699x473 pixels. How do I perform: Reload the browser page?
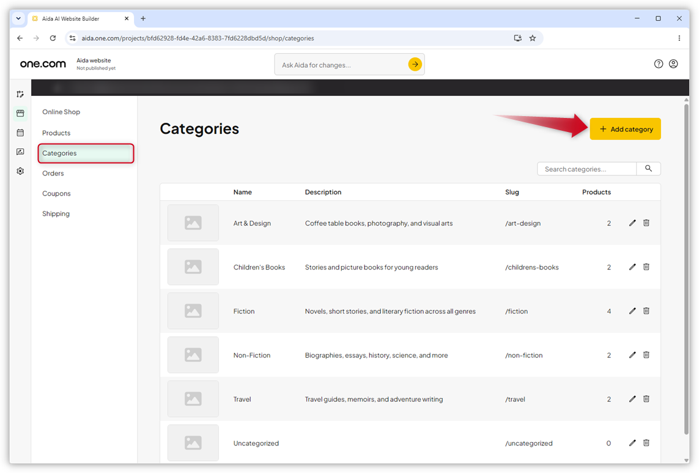(x=53, y=38)
